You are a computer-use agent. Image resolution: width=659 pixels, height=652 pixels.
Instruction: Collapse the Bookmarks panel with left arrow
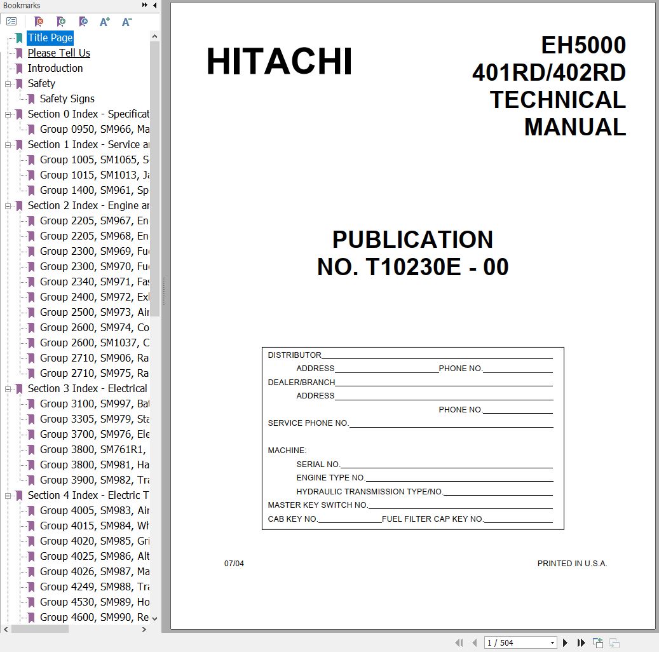click(x=154, y=5)
